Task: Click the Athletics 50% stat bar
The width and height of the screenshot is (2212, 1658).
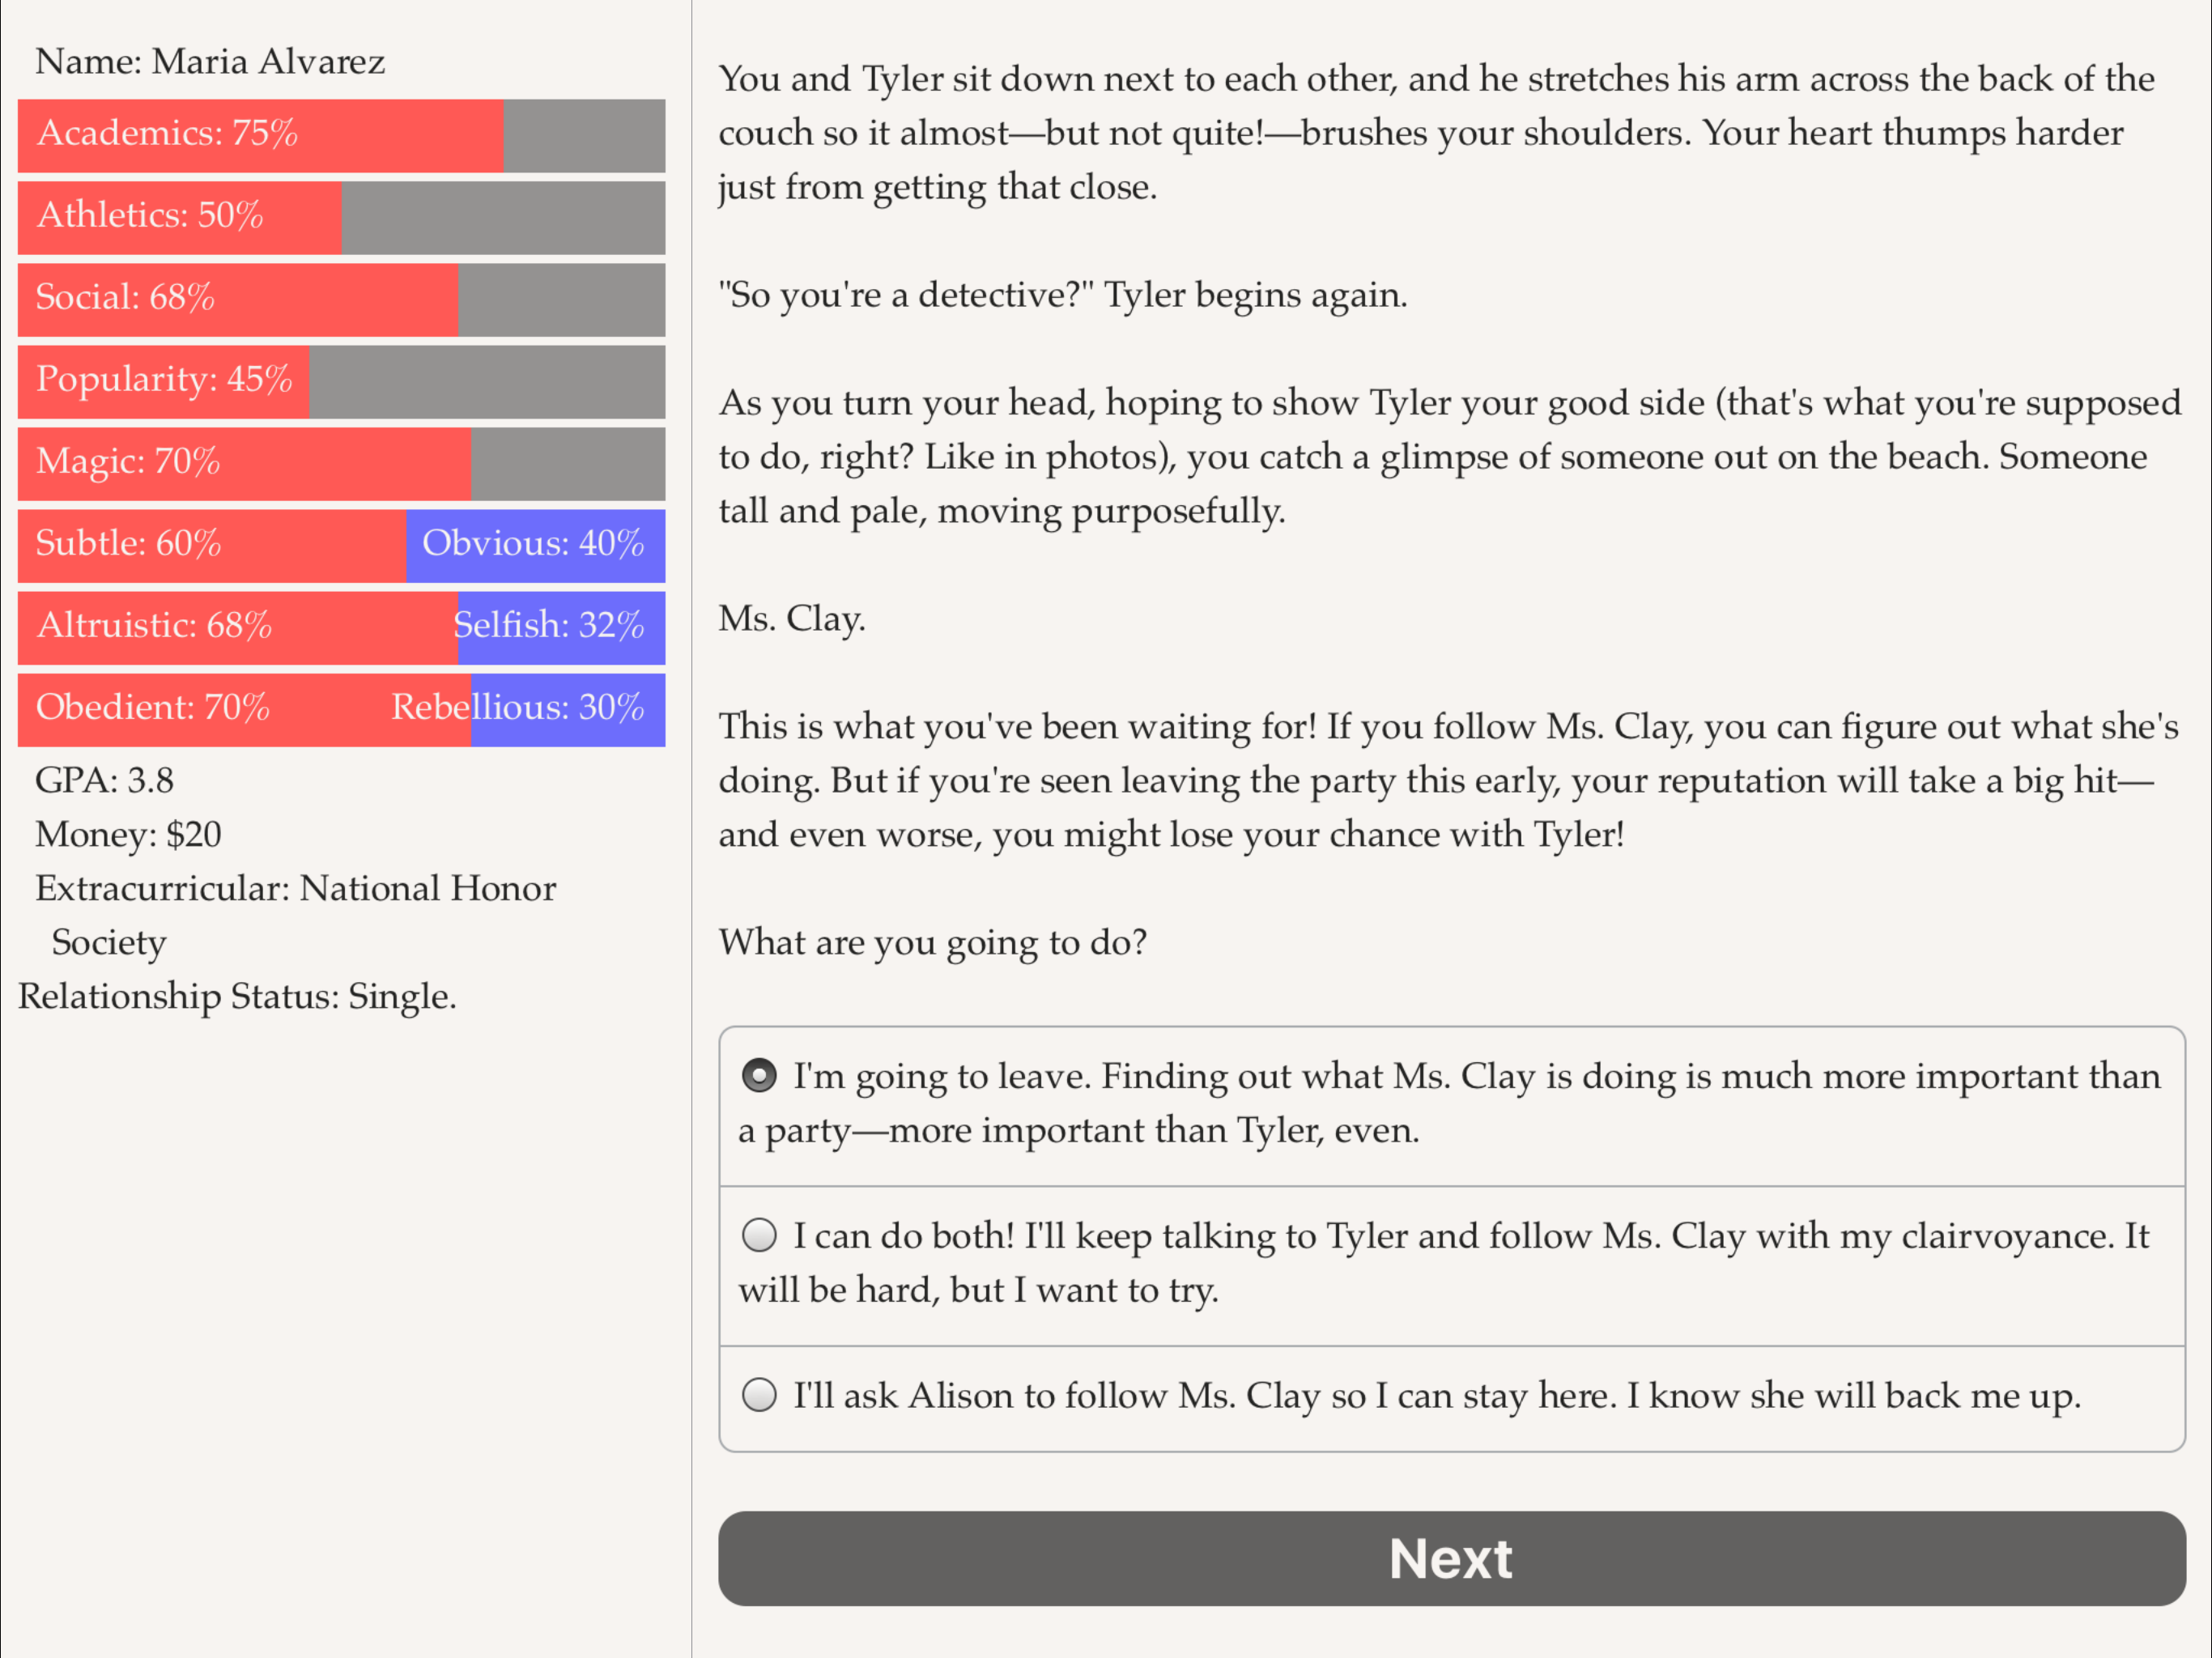Action: coord(341,217)
